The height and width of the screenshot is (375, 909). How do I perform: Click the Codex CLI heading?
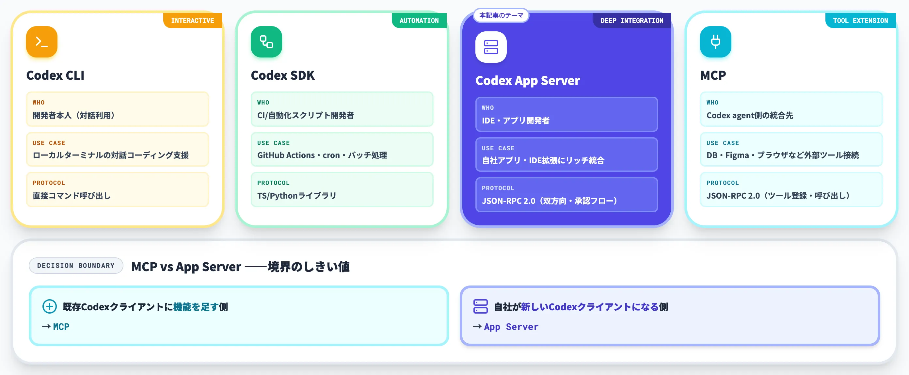[56, 75]
